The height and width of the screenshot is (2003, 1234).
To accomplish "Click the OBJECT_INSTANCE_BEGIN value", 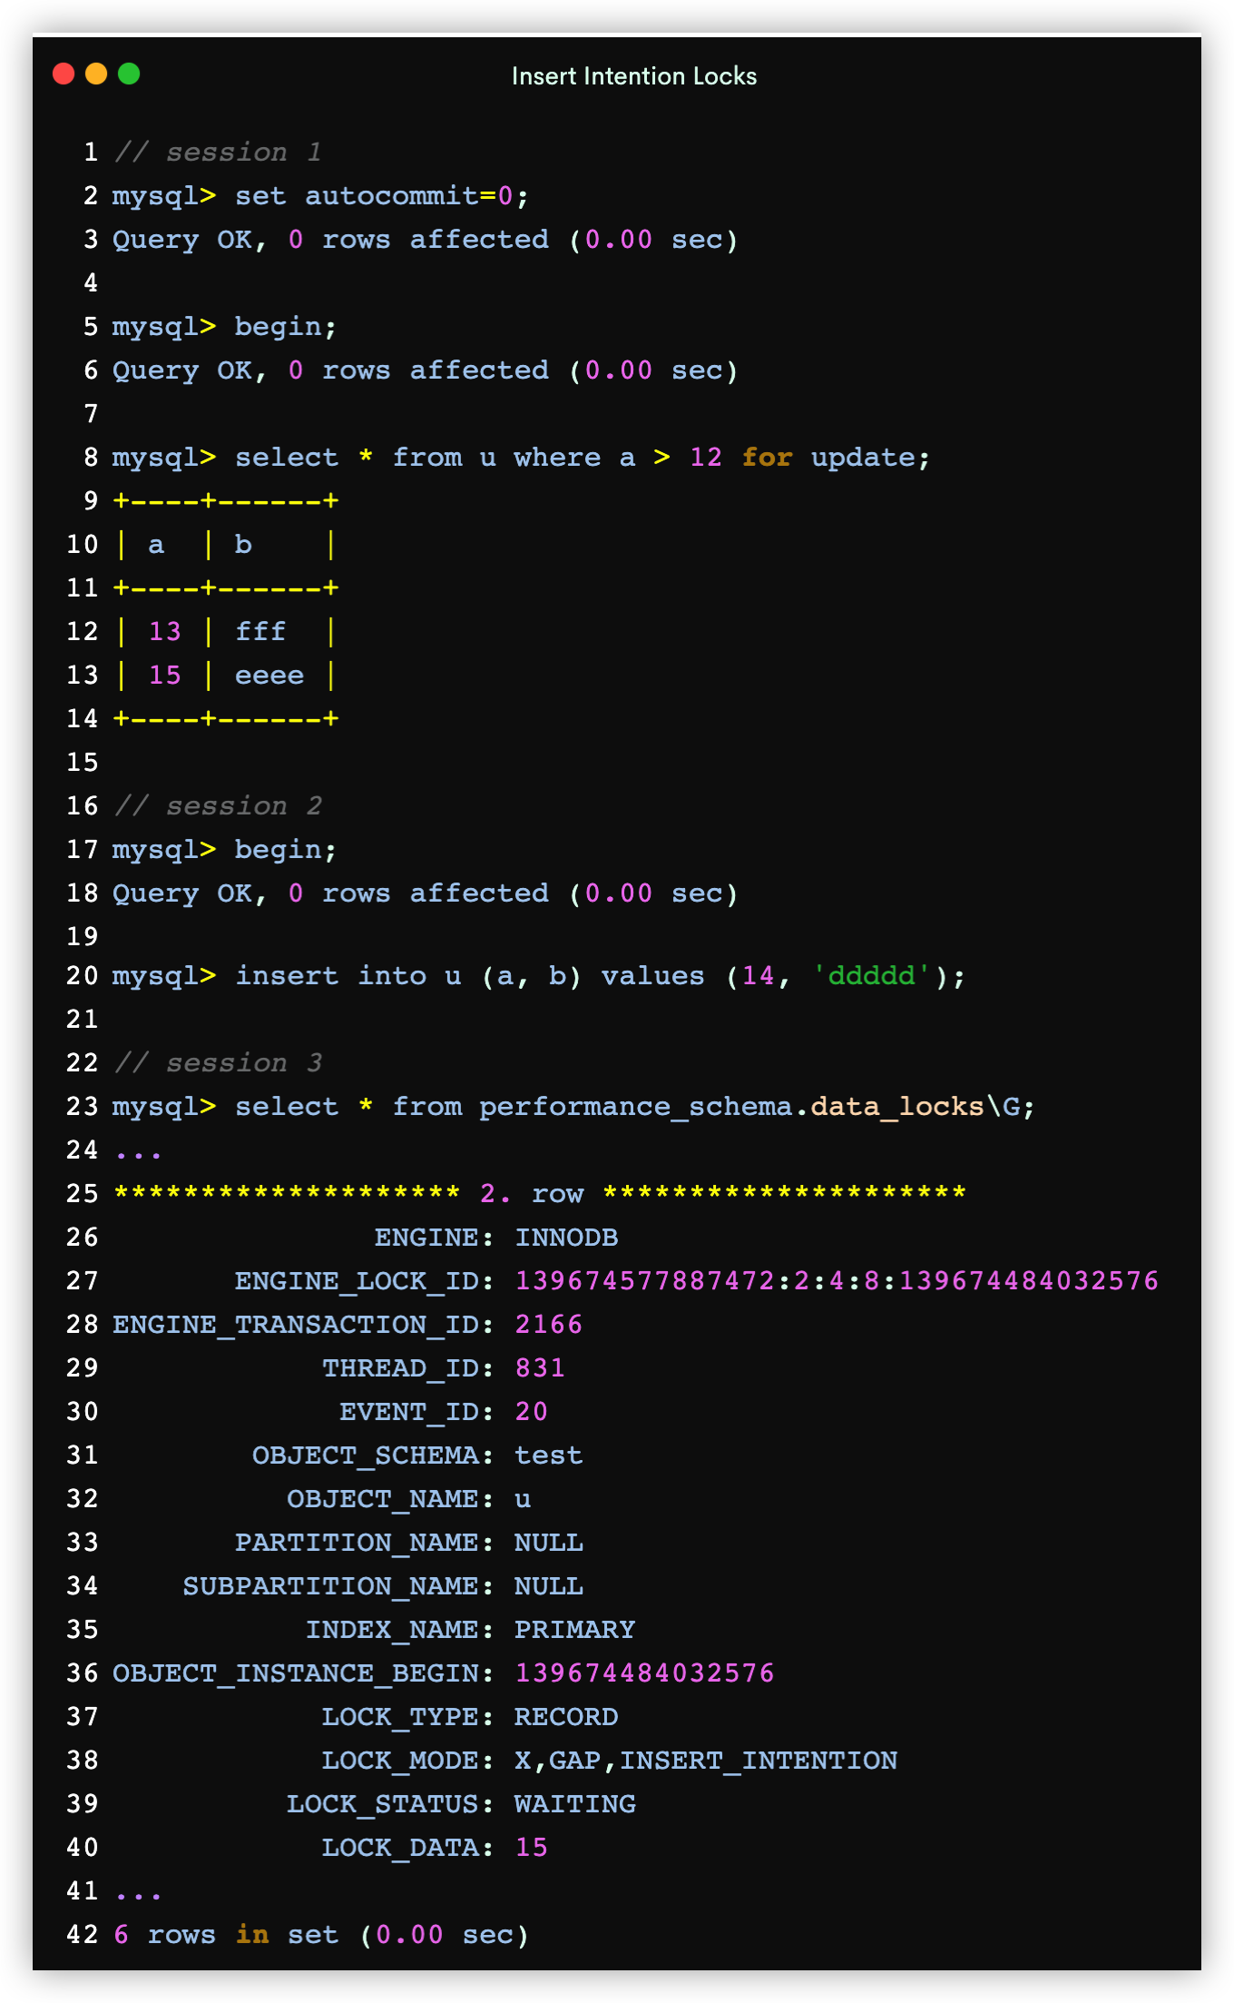I will click(645, 1672).
